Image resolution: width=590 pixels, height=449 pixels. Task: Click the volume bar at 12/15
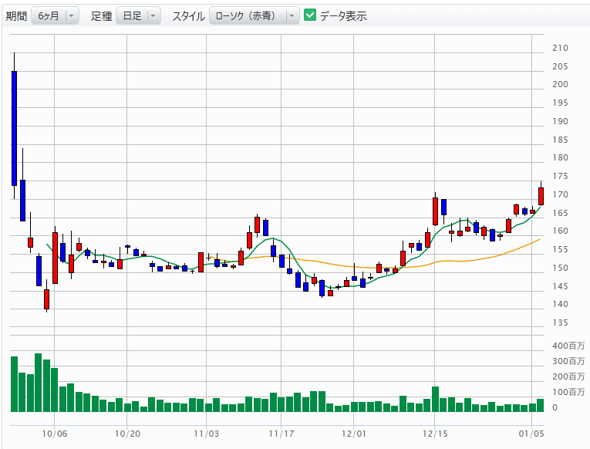pos(435,399)
